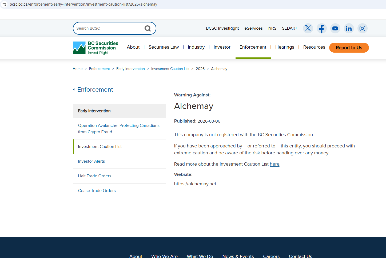Open the Resources menu
Screen dimensions: 386x258
tap(314, 47)
